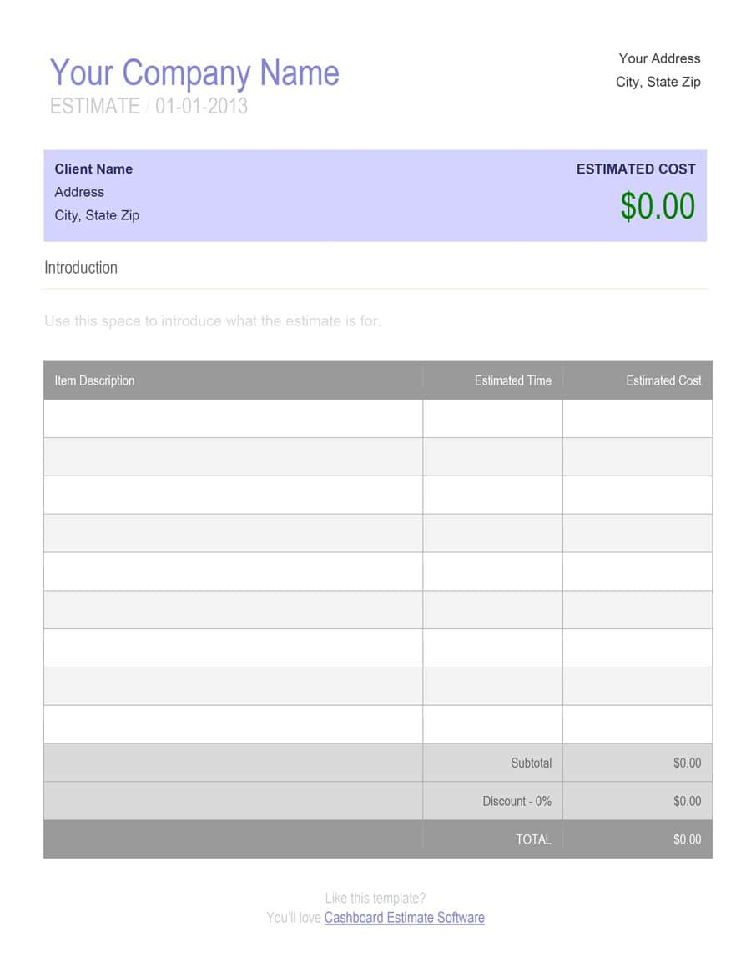Select the Estimated Time column header
This screenshot has height=972, width=751.
[x=512, y=380]
